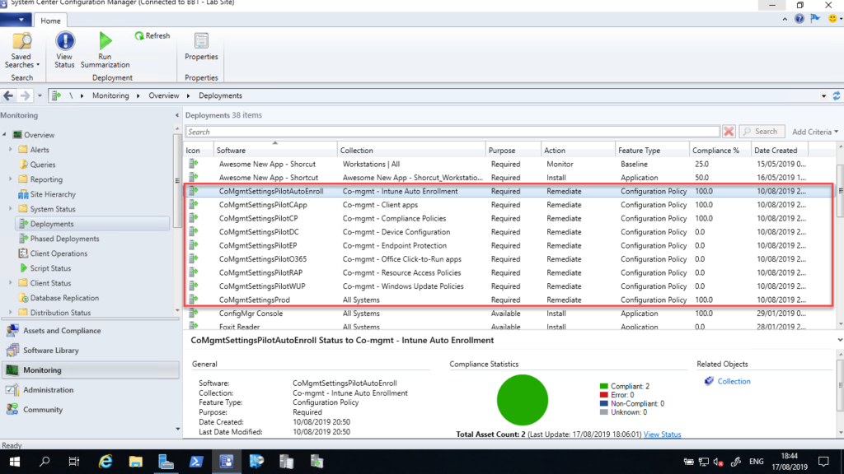Sort by the Compliance % column header
The image size is (844, 474).
click(x=720, y=151)
